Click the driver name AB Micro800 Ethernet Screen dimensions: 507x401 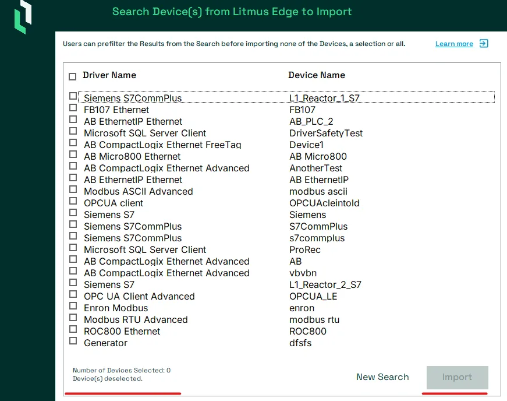click(x=132, y=157)
